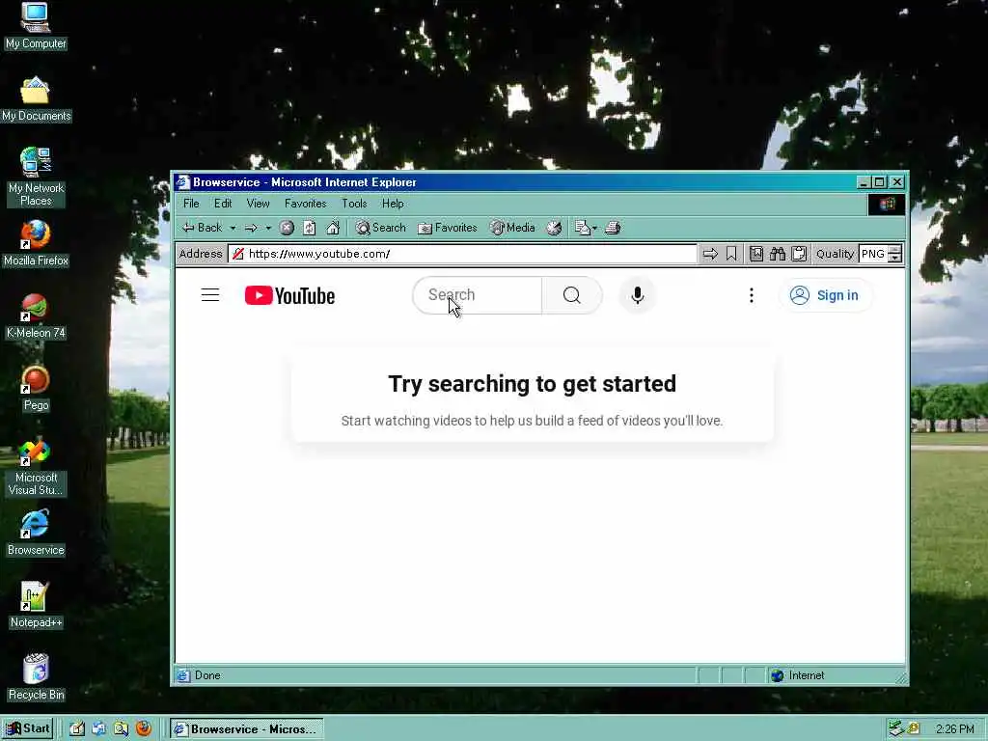Viewport: 988px width, 741px height.
Task: Click the clipboard icon beside Quality
Action: coord(799,254)
